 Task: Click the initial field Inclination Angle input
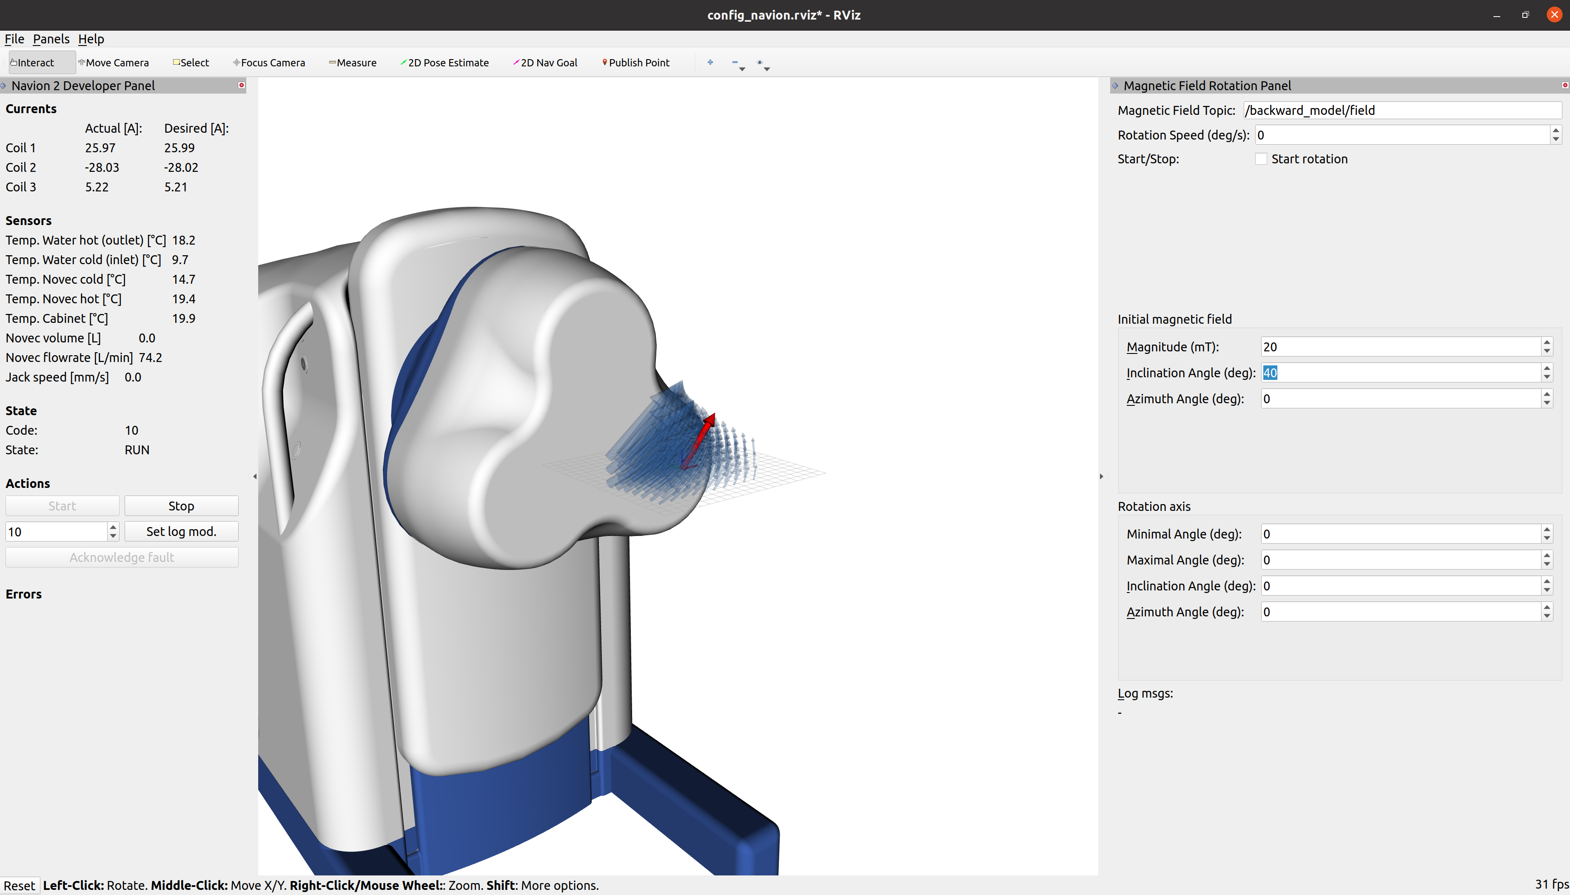point(1400,373)
